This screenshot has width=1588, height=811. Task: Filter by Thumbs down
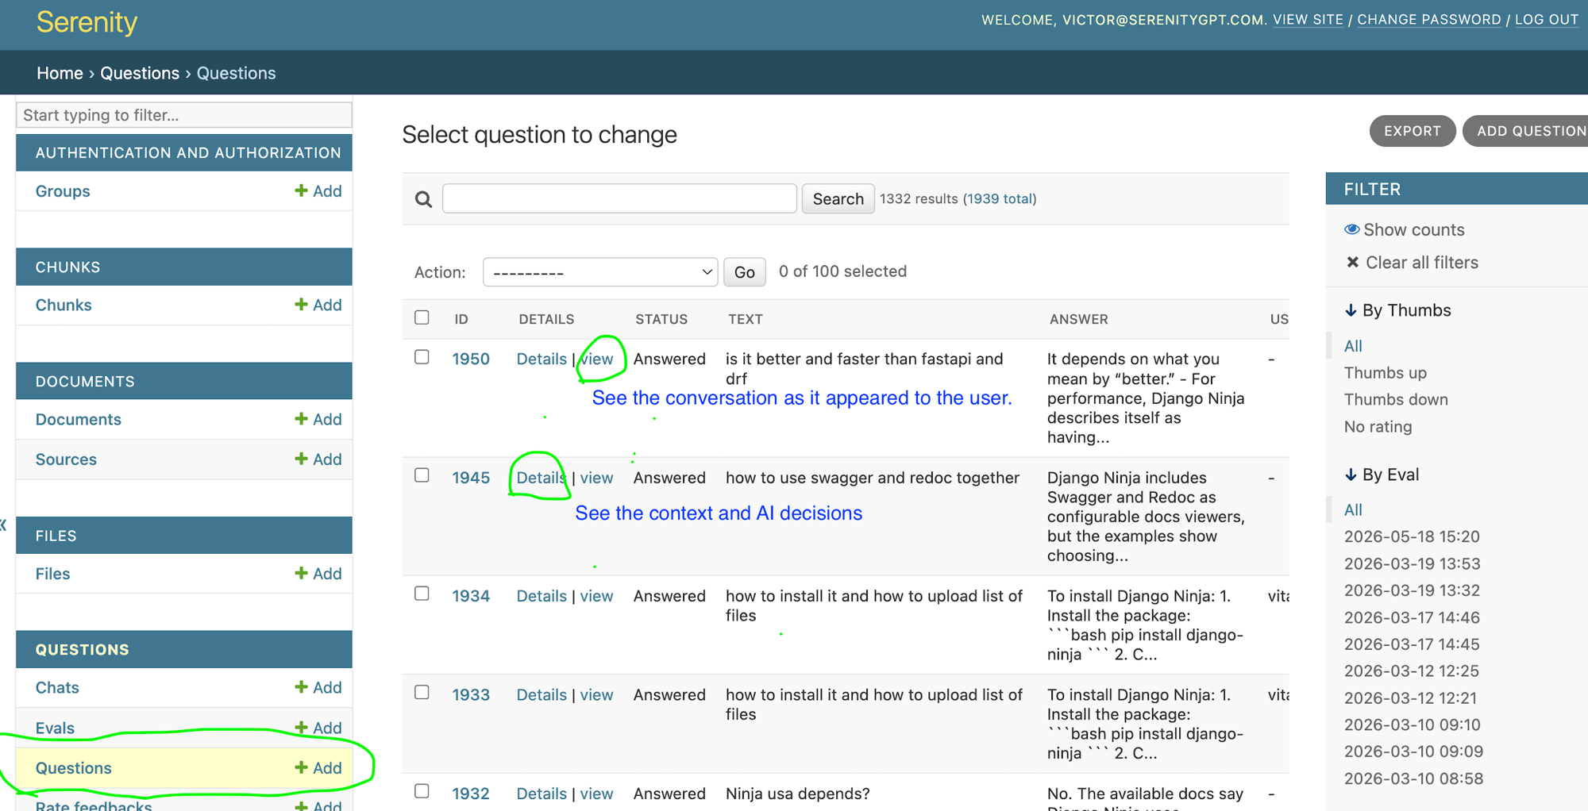click(1396, 400)
